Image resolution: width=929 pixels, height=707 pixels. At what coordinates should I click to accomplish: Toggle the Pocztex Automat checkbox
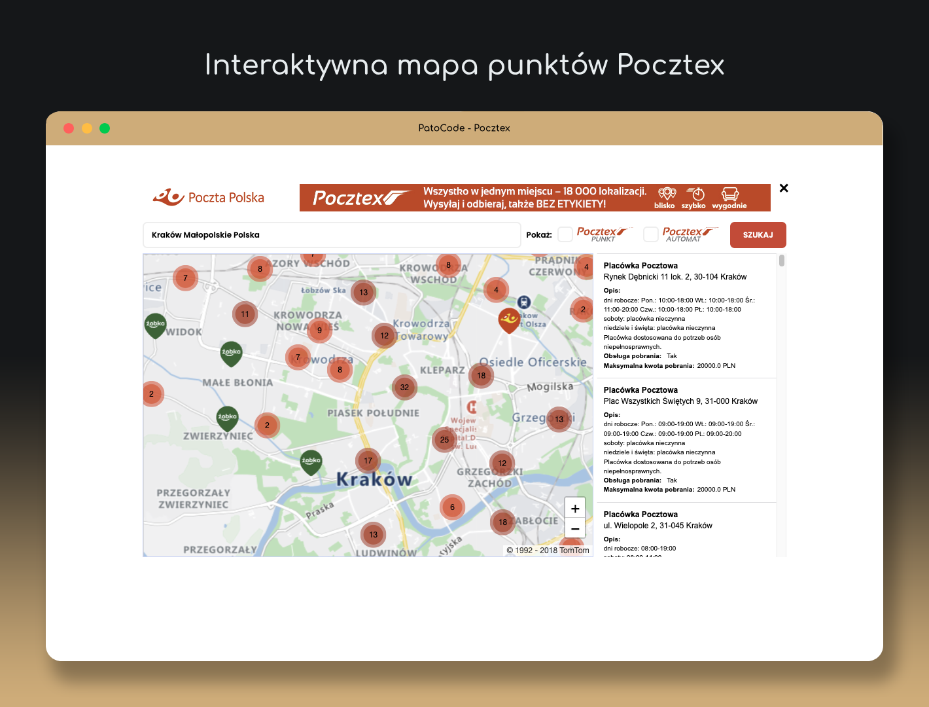pyautogui.click(x=651, y=234)
